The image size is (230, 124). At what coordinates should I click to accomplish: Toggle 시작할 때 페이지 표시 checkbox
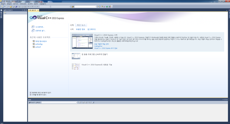[x=30, y=95]
